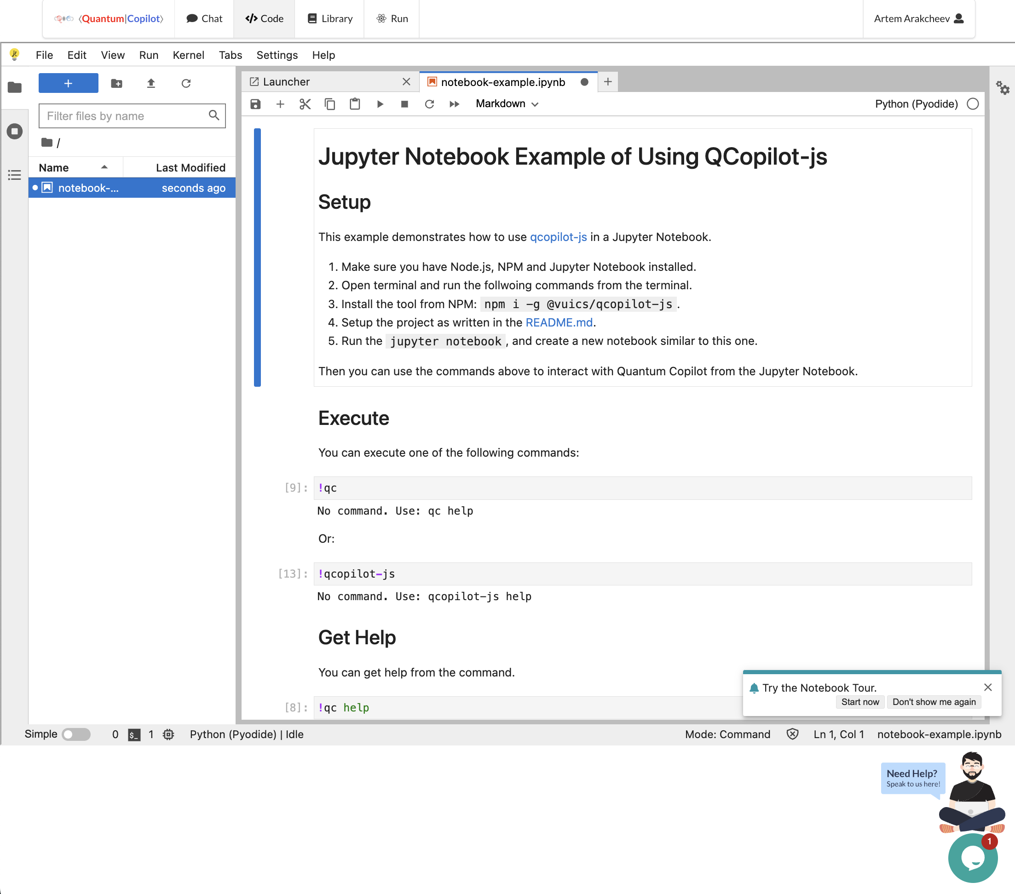1015x894 pixels.
Task: Open the View menu
Action: [113, 55]
